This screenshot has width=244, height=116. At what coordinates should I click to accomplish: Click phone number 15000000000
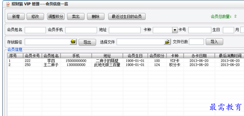pyautogui.click(x=76, y=61)
